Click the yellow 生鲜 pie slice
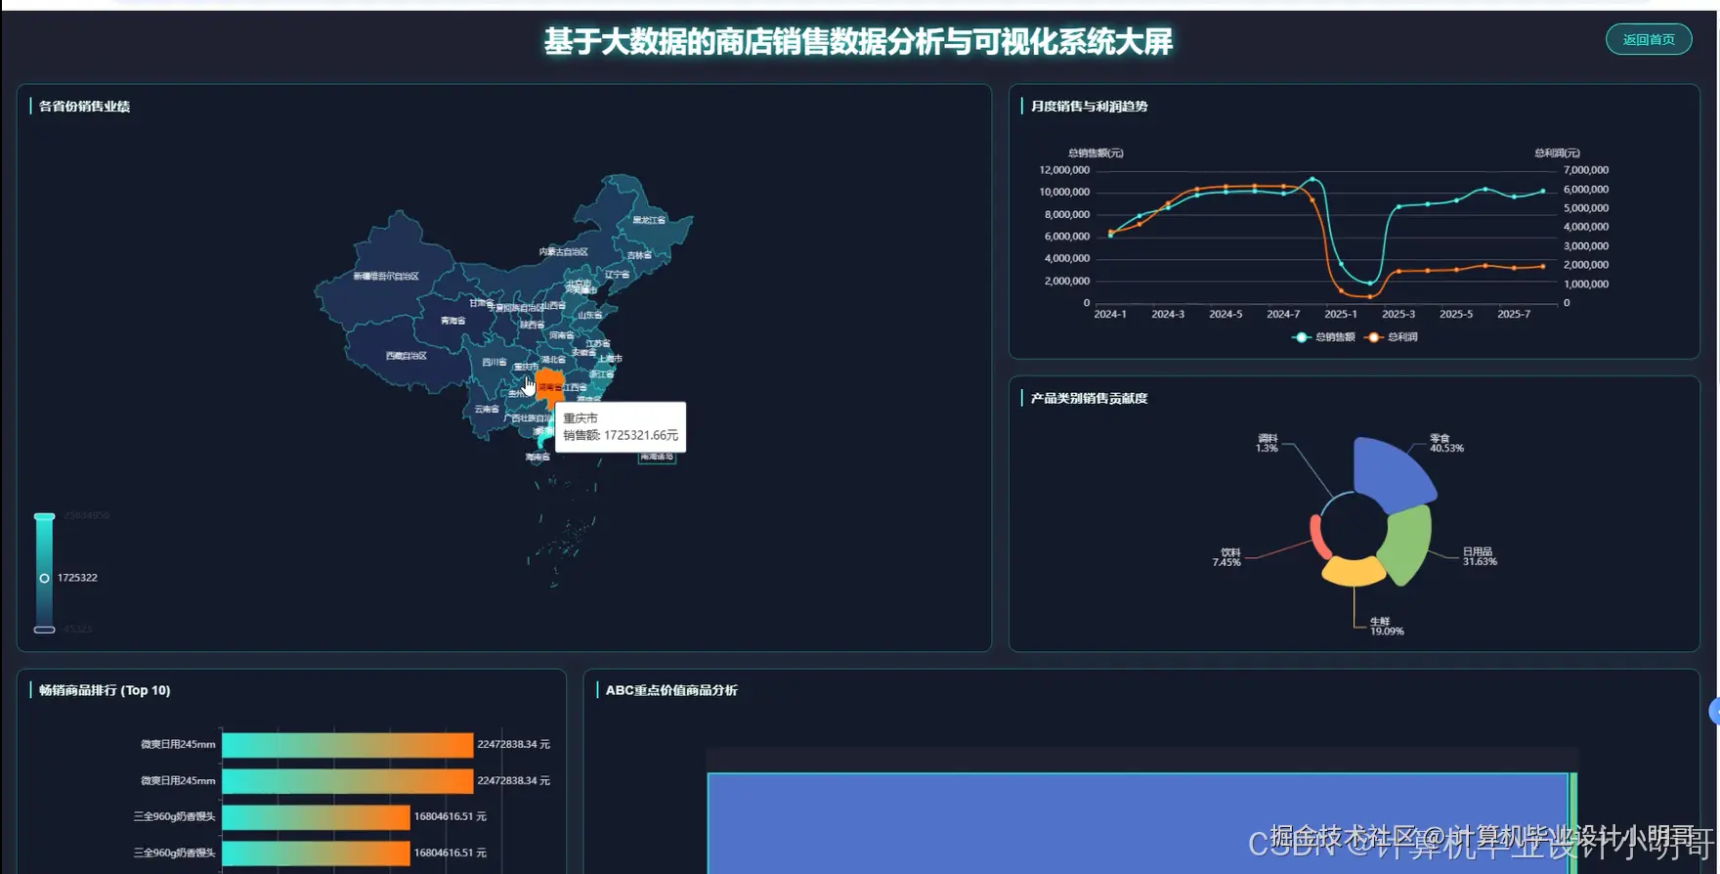The height and width of the screenshot is (874, 1720). click(1354, 571)
